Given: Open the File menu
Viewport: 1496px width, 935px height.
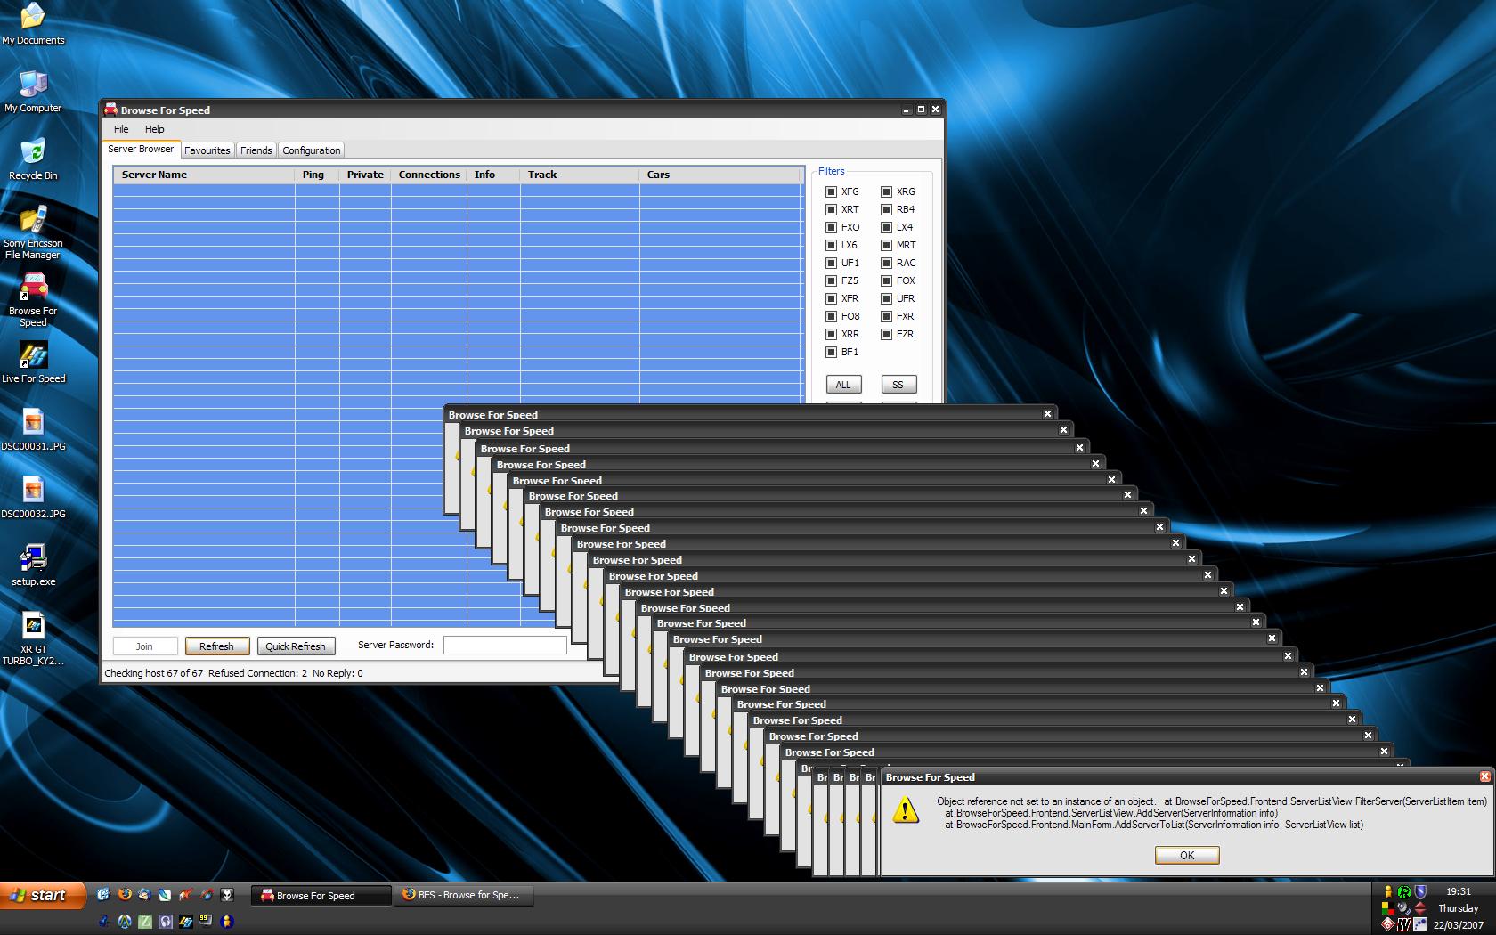Looking at the screenshot, I should (121, 129).
